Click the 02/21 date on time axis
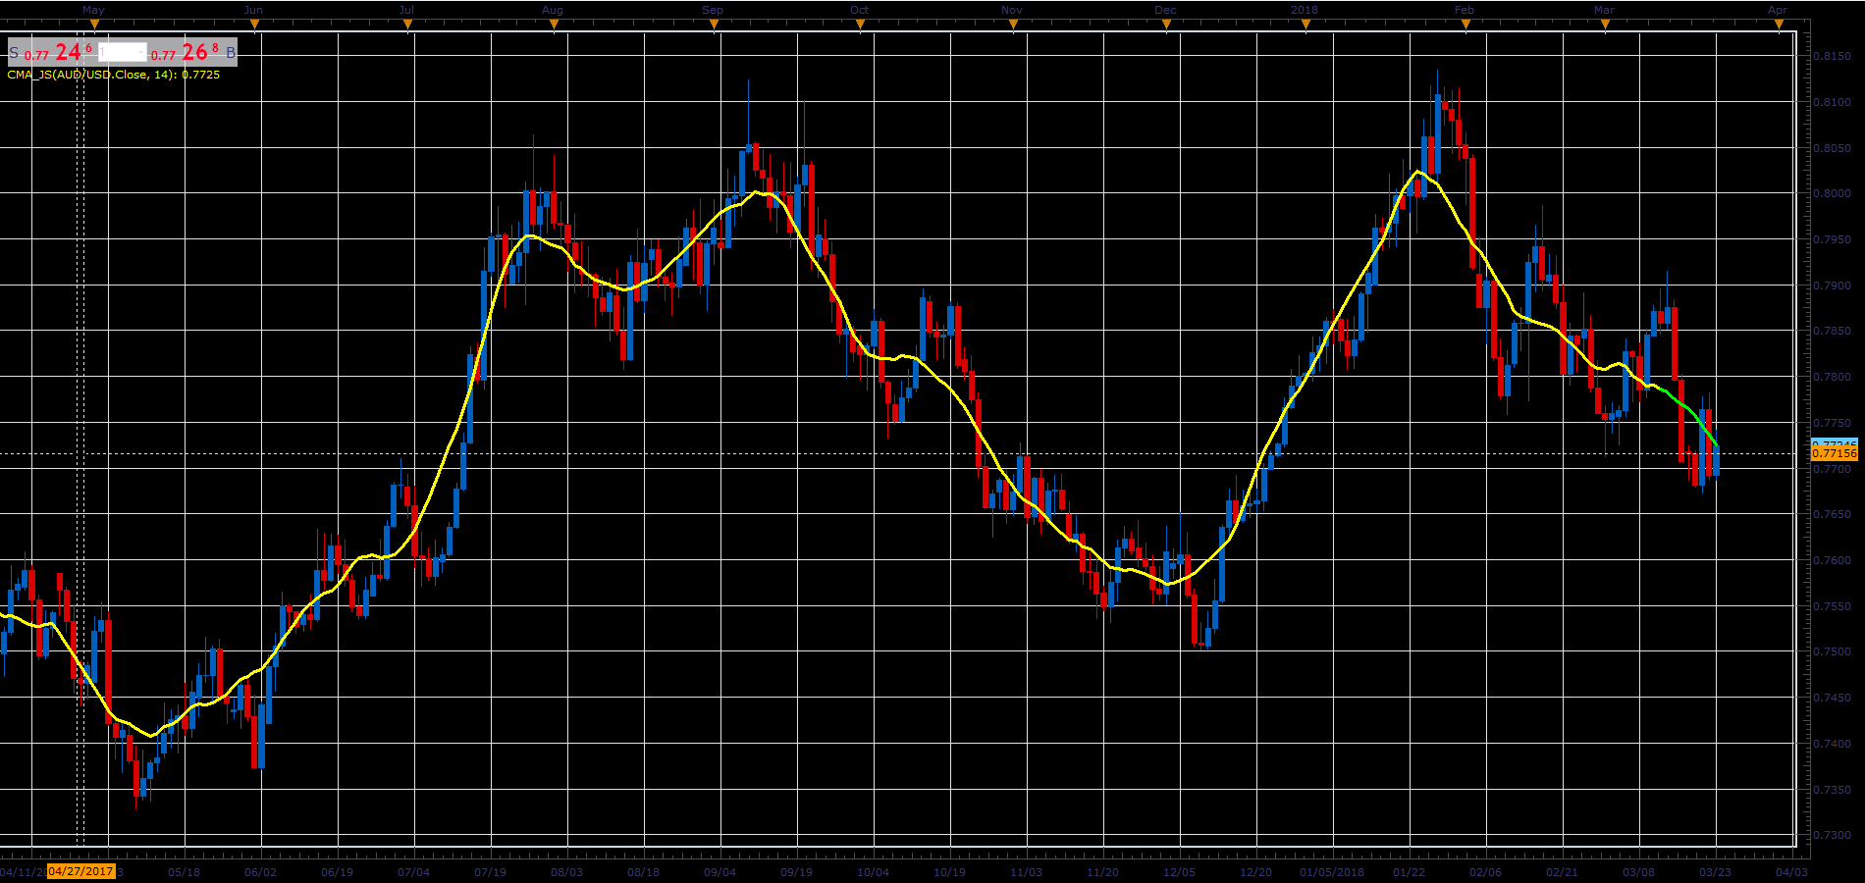Viewport: 1865px width, 883px height. click(1562, 872)
